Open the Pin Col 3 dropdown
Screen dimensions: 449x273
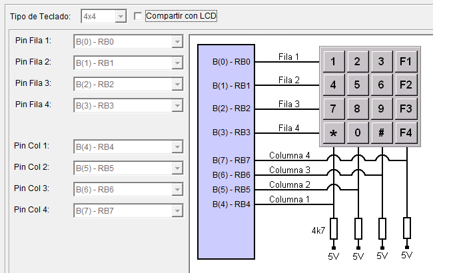click(129, 190)
